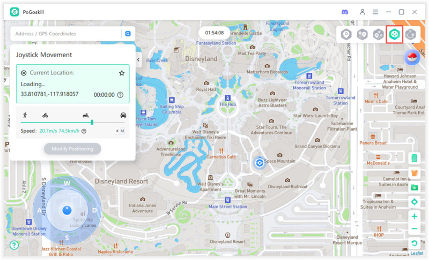The image size is (429, 260).
Task: Select the Joystick movement mode icon
Action: (395, 35)
